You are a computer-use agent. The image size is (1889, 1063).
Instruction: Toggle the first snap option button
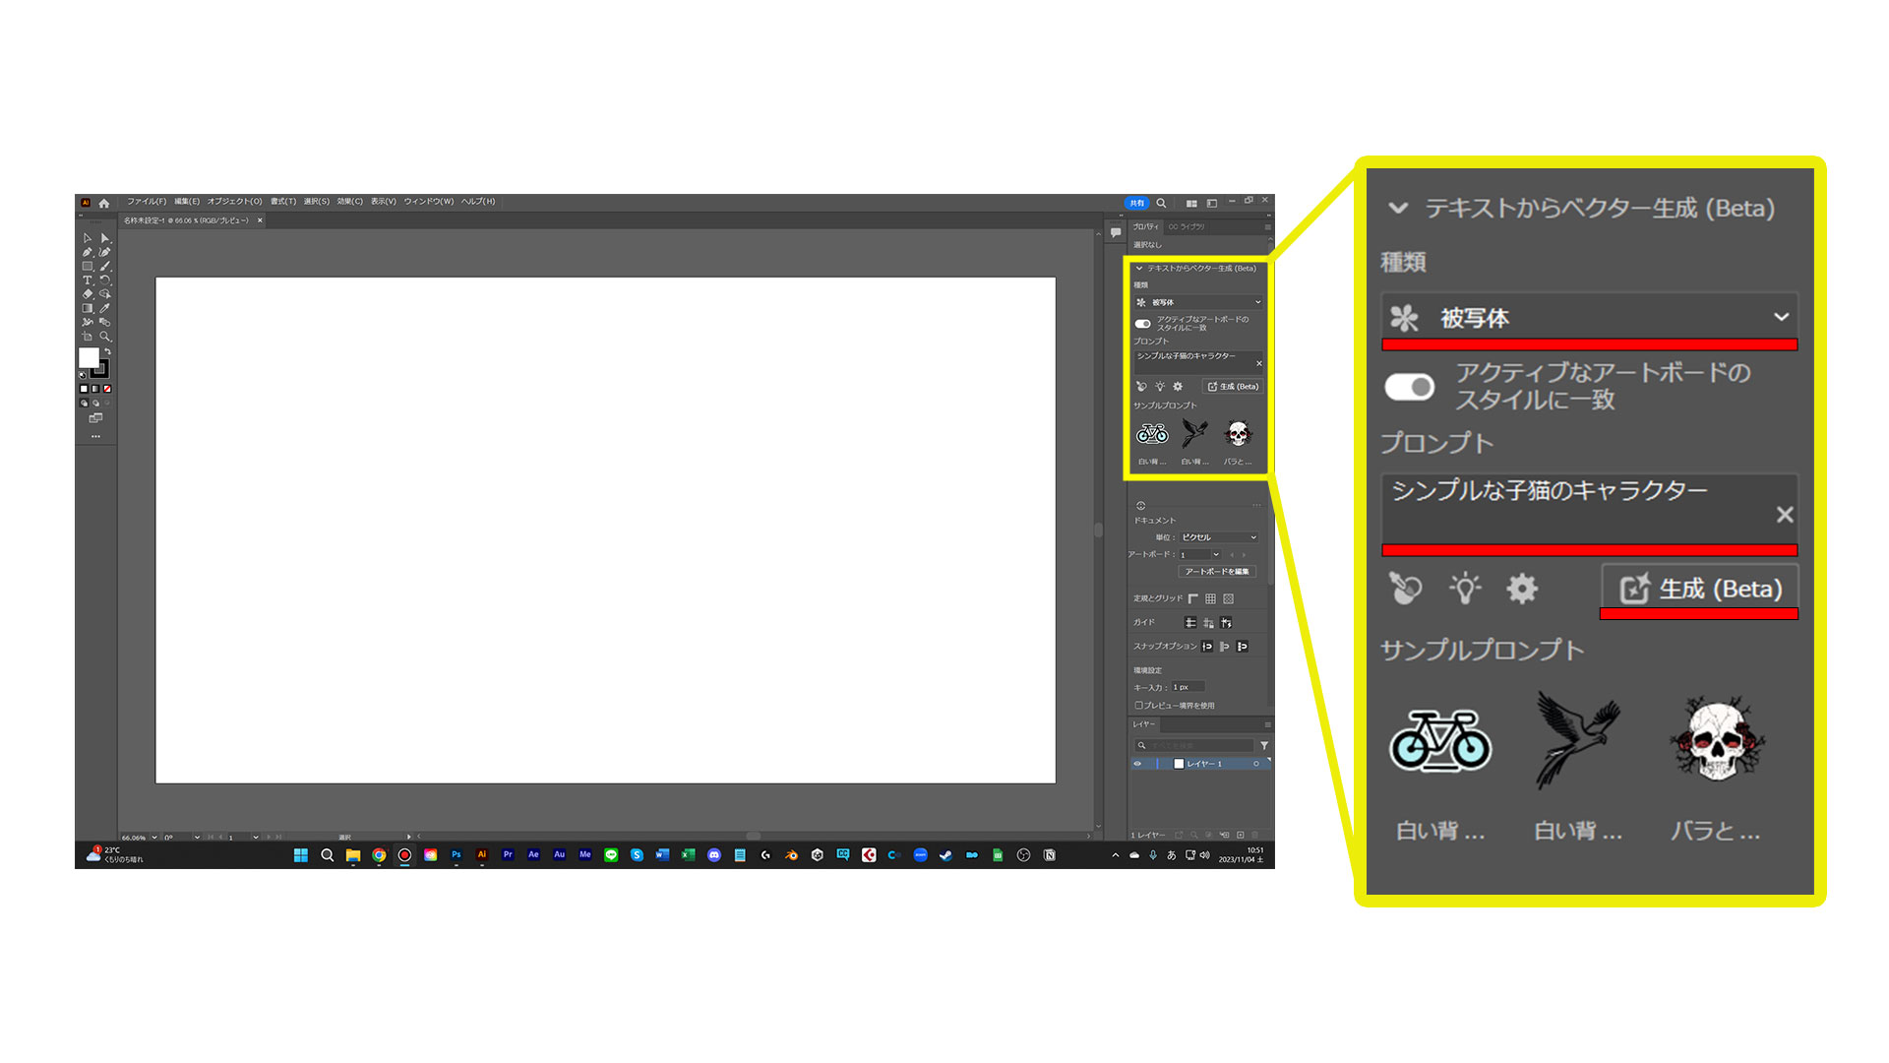pos(1207,647)
